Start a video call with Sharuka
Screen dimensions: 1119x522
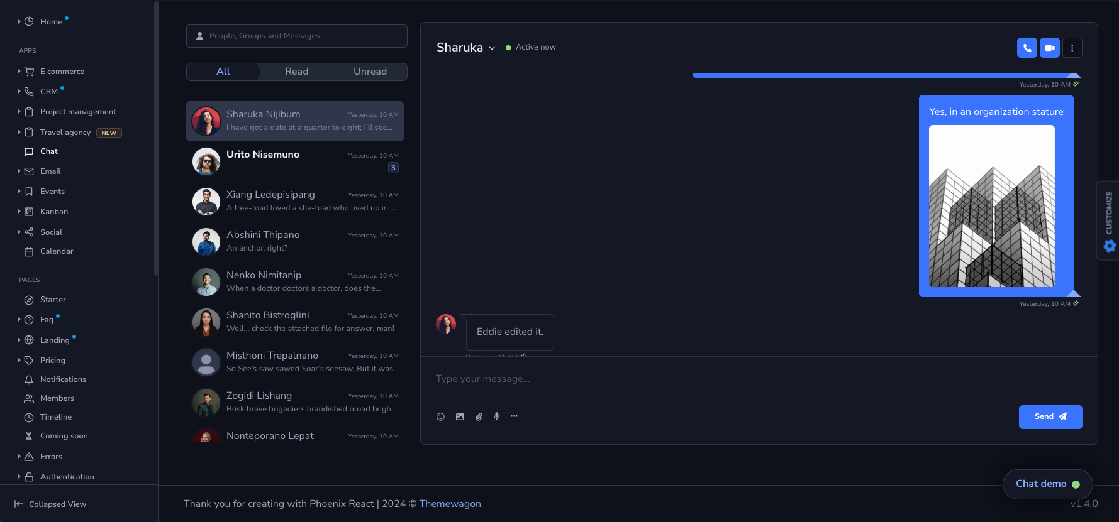point(1049,48)
